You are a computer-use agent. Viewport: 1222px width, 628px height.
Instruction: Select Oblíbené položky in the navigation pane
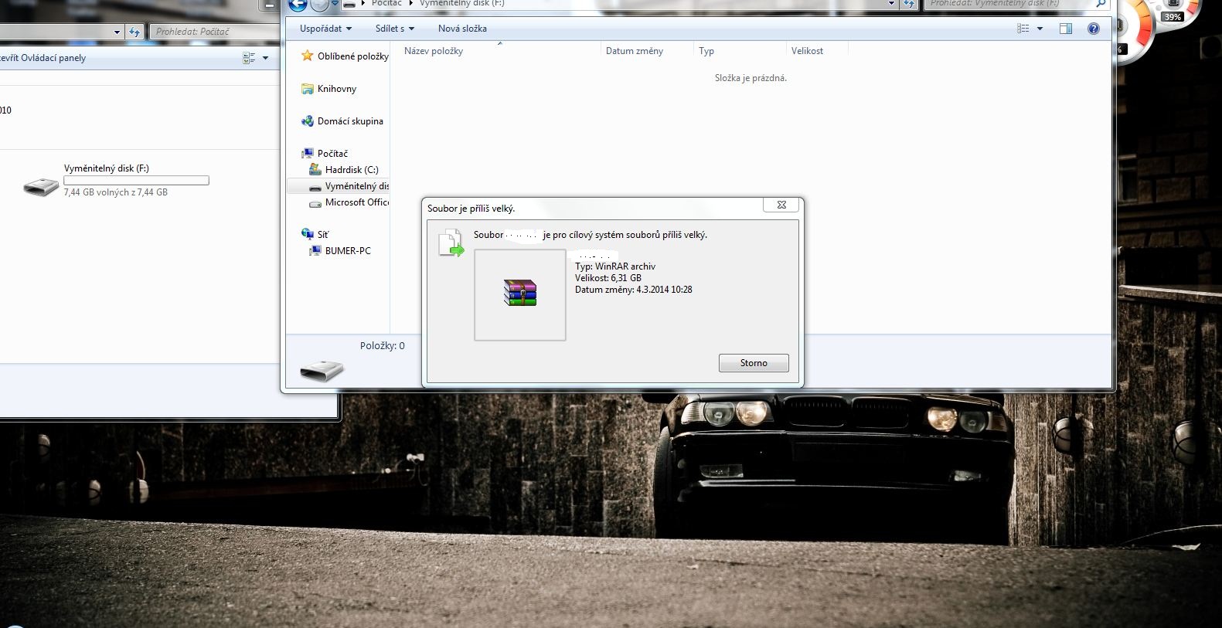click(352, 56)
